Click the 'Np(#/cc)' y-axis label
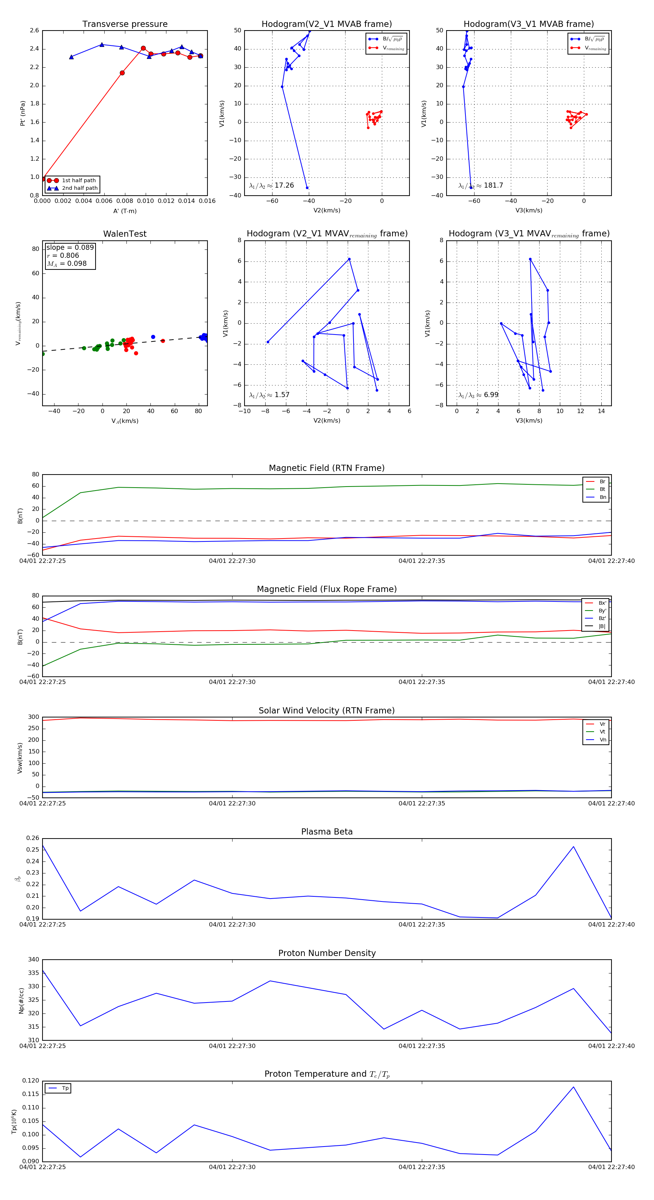This screenshot has width=654, height=1200. (21, 1001)
